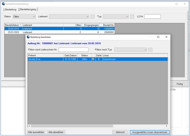Open the Typ dropdown in Kontaktlinsenbestellung
This screenshot has height=136, width=190.
(x=116, y=17)
